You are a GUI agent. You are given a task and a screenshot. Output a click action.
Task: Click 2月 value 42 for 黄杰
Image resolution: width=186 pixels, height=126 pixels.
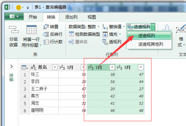click(x=101, y=96)
